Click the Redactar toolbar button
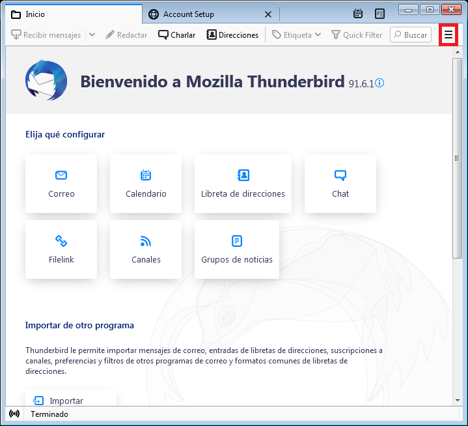 (x=126, y=35)
